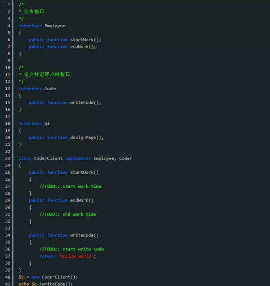Click line number 13 in the gutter

click(x=8, y=88)
